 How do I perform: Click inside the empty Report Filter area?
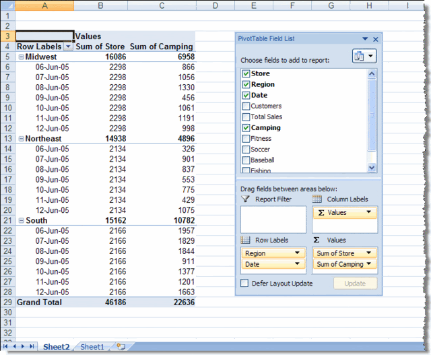273,220
